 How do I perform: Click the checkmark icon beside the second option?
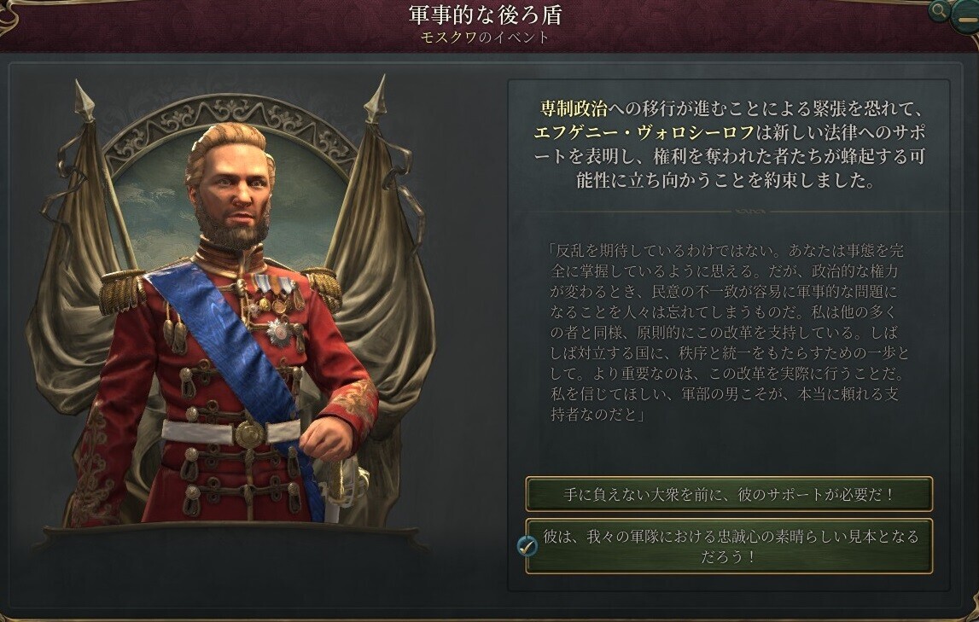[527, 547]
